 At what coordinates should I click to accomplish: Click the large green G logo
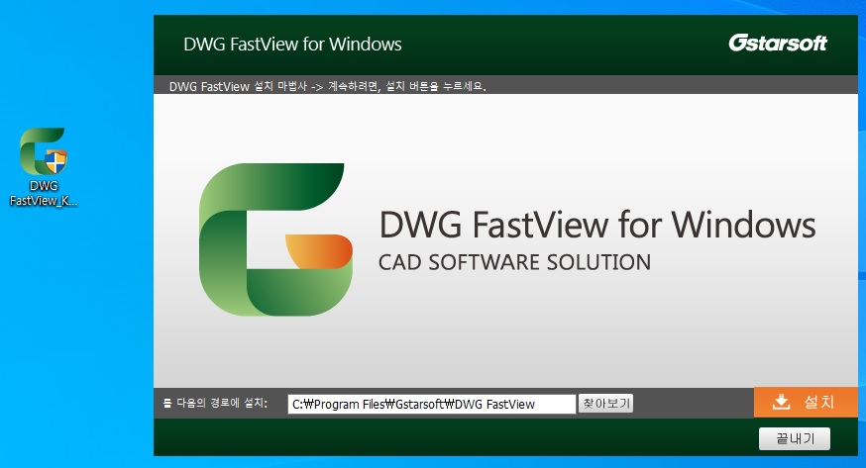click(x=275, y=239)
